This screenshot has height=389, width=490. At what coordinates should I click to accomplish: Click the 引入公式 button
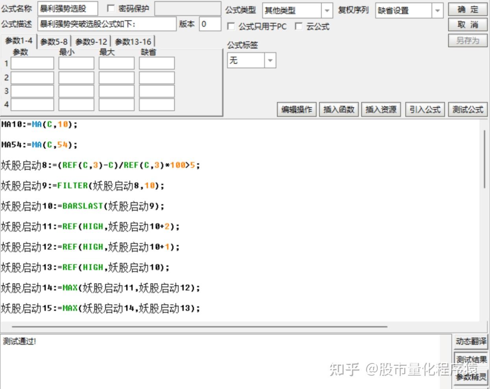pos(425,109)
